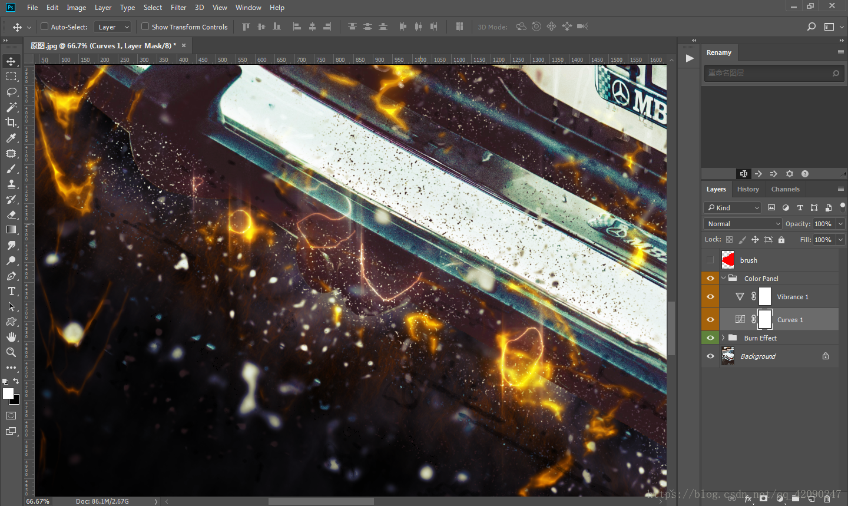The width and height of the screenshot is (848, 506).
Task: Filter layers by pixel layer icon
Action: [771, 207]
